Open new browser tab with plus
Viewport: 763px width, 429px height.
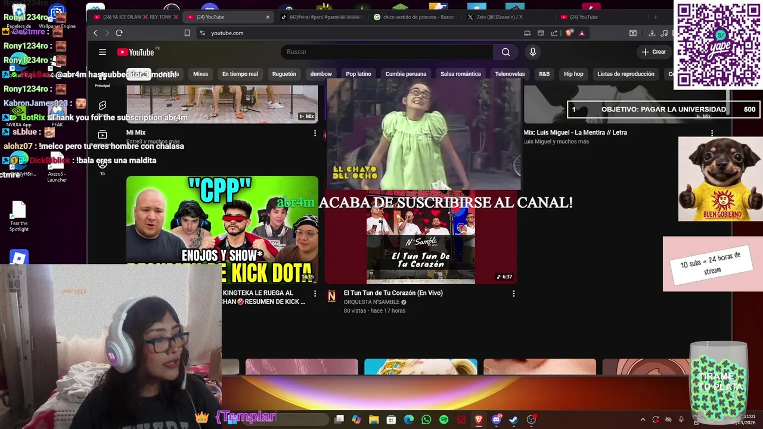(x=656, y=17)
